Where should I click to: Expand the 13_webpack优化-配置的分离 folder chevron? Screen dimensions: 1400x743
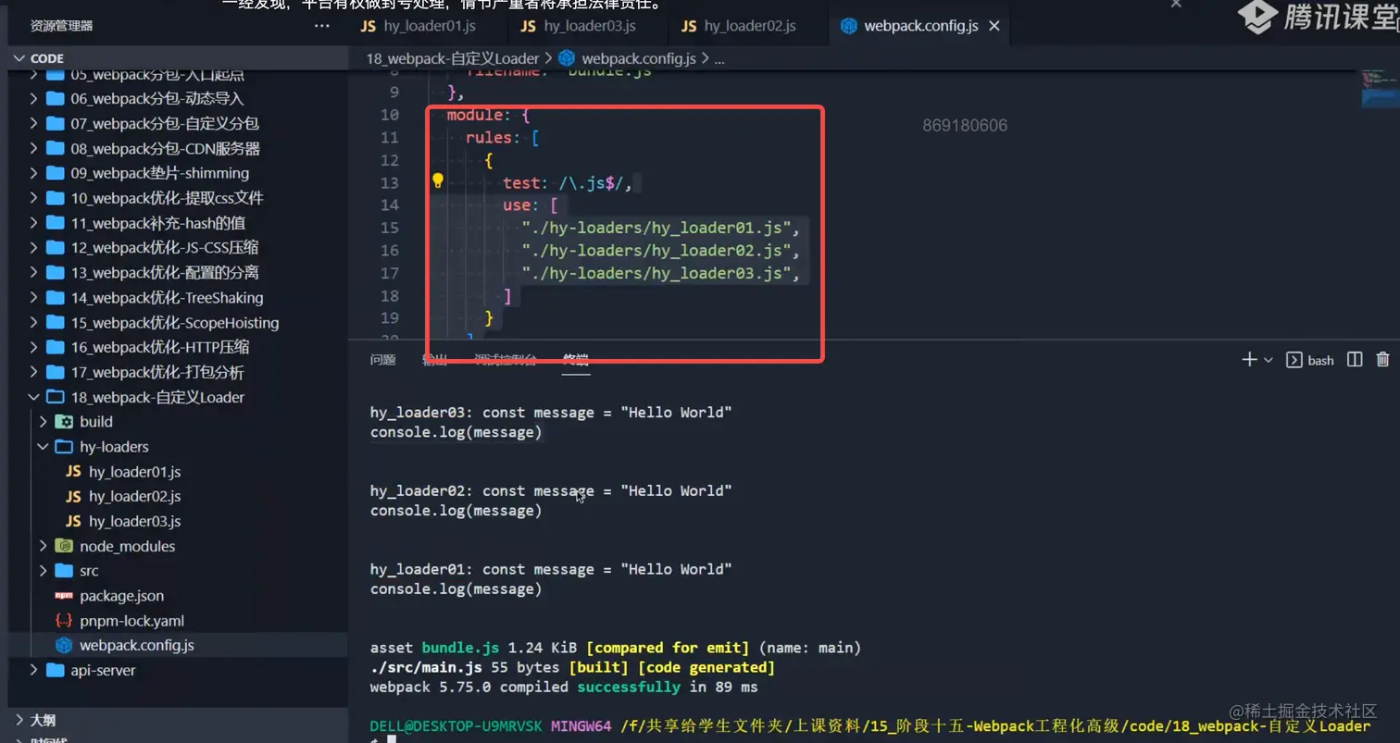pos(34,272)
